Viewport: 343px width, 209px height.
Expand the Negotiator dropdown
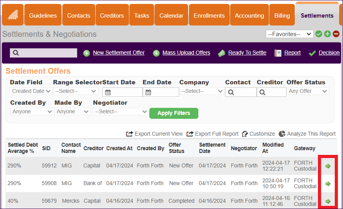pyautogui.click(x=121, y=112)
